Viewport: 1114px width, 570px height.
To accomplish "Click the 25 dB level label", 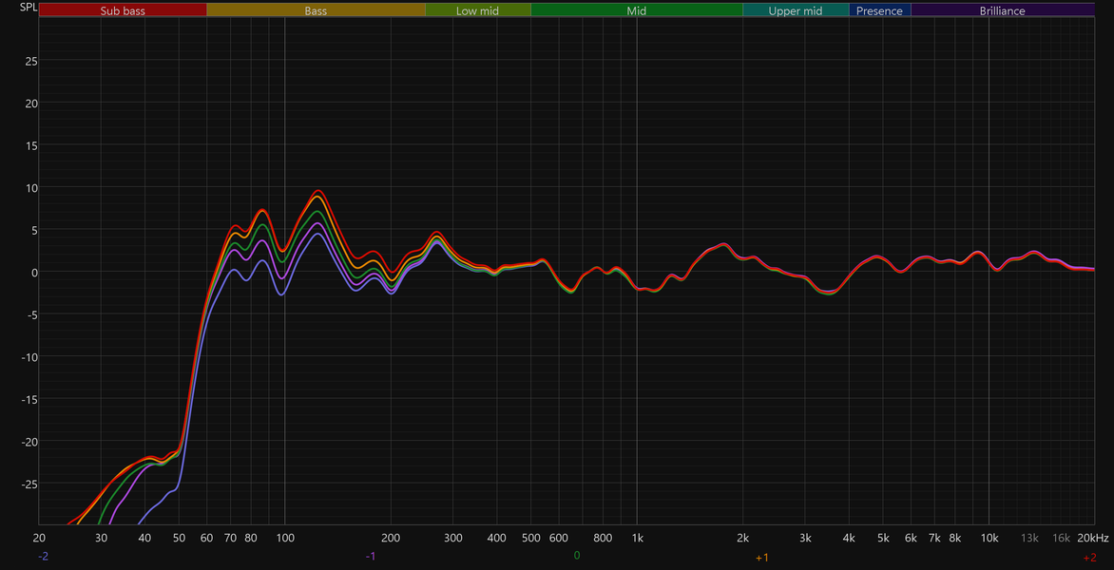I will point(31,61).
